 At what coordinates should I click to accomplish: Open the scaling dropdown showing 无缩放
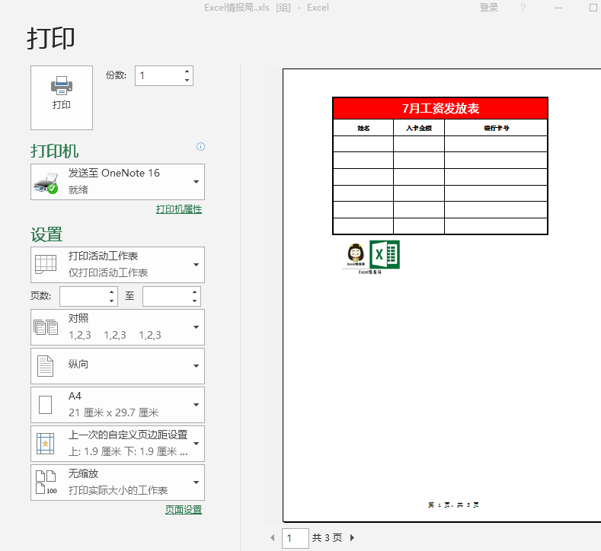pyautogui.click(x=117, y=483)
